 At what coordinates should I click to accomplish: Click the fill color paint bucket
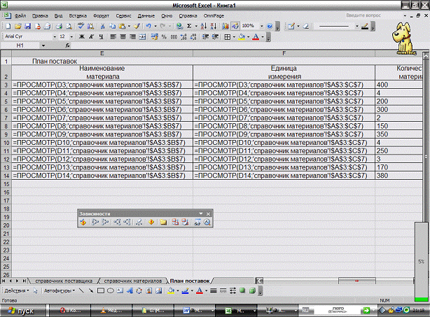click(x=241, y=36)
